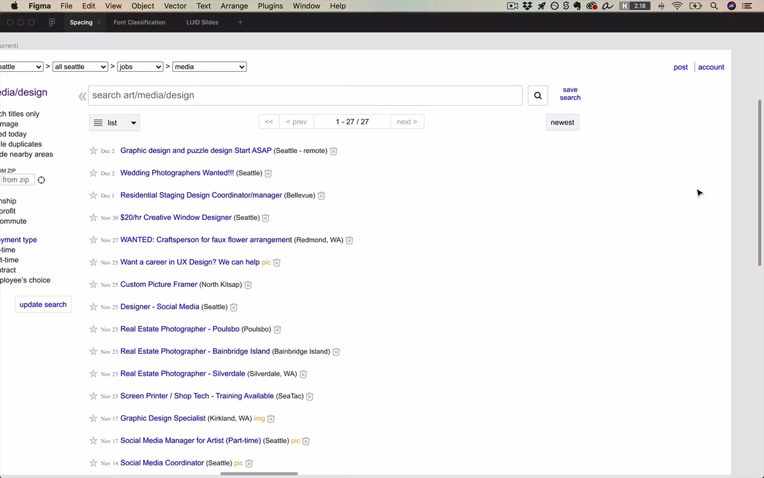
Task: Hide the Creative Window Designer posting
Action: pos(266,218)
